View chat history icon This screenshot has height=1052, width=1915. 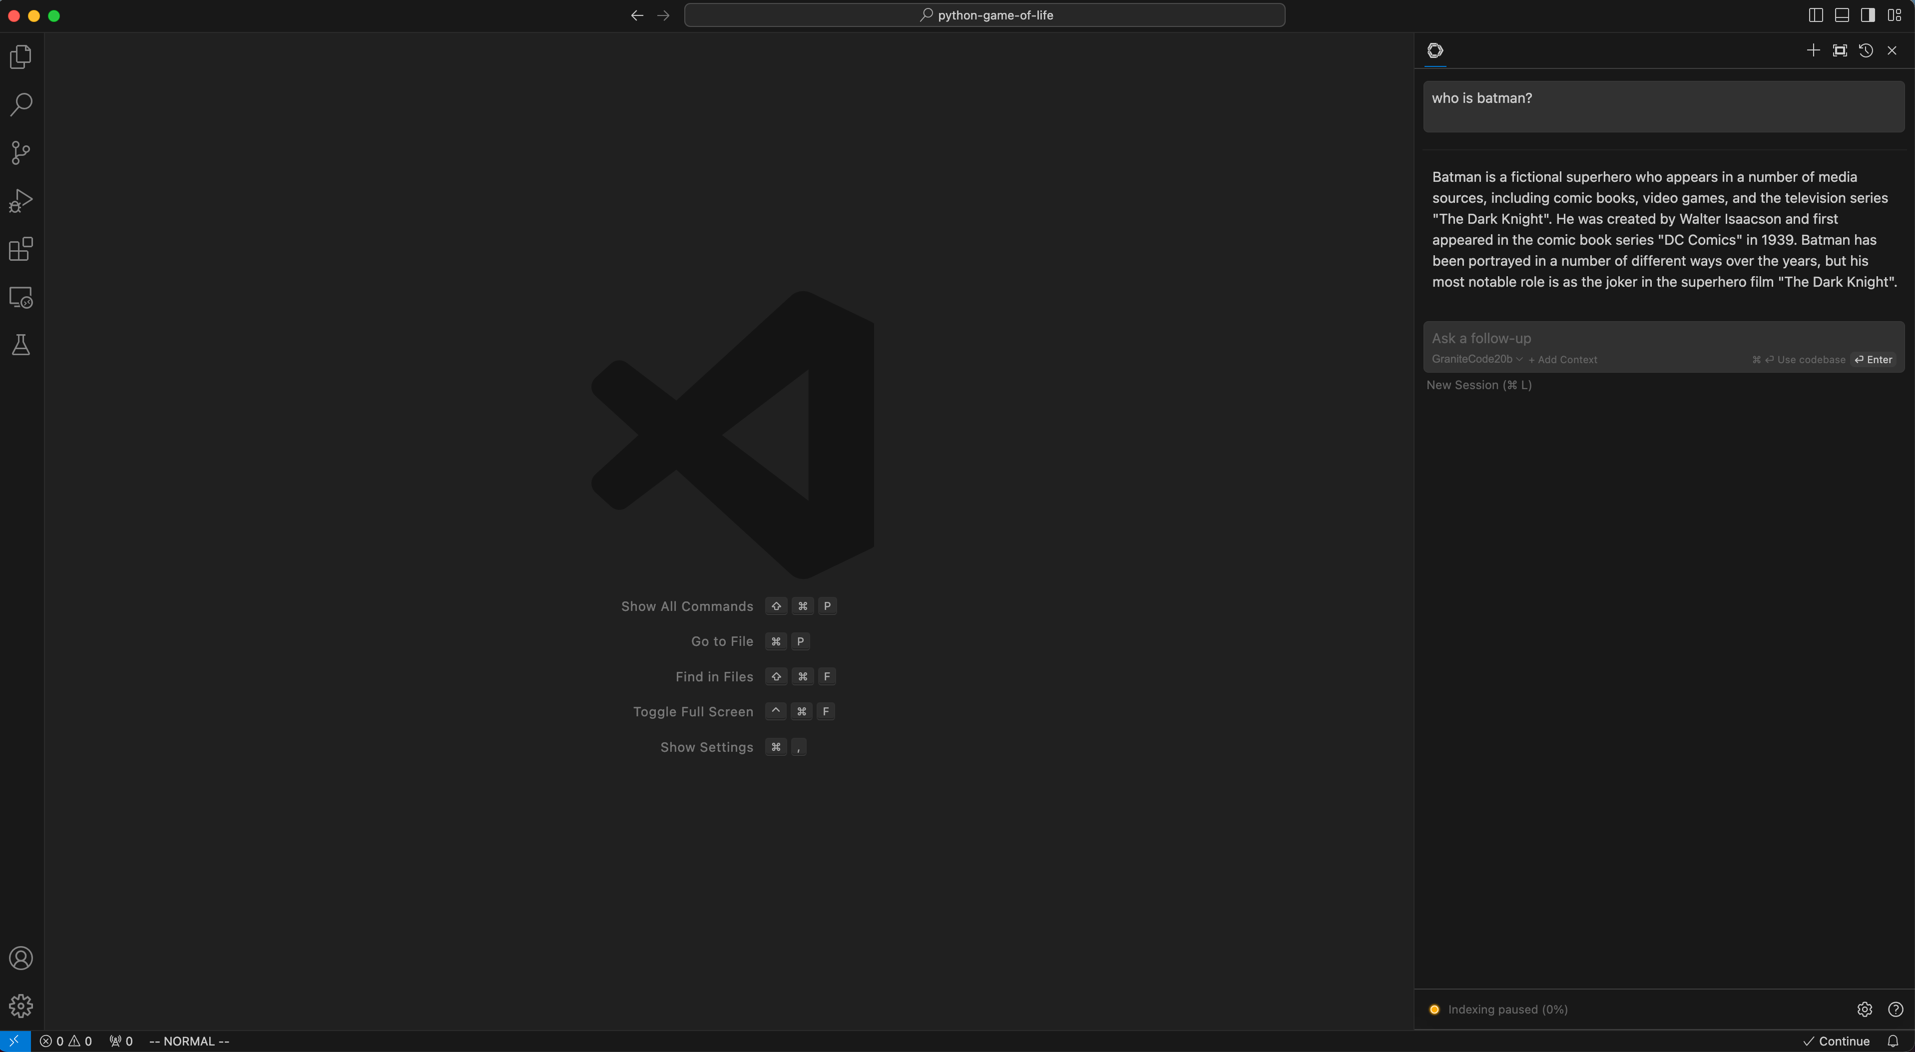click(x=1866, y=50)
